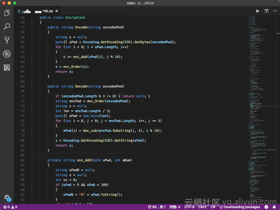Show notifications with the bell icon
This screenshot has height=210, width=280.
point(274,207)
